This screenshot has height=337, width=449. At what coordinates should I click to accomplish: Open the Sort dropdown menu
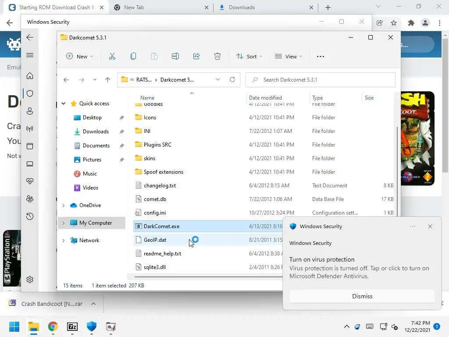pyautogui.click(x=249, y=57)
